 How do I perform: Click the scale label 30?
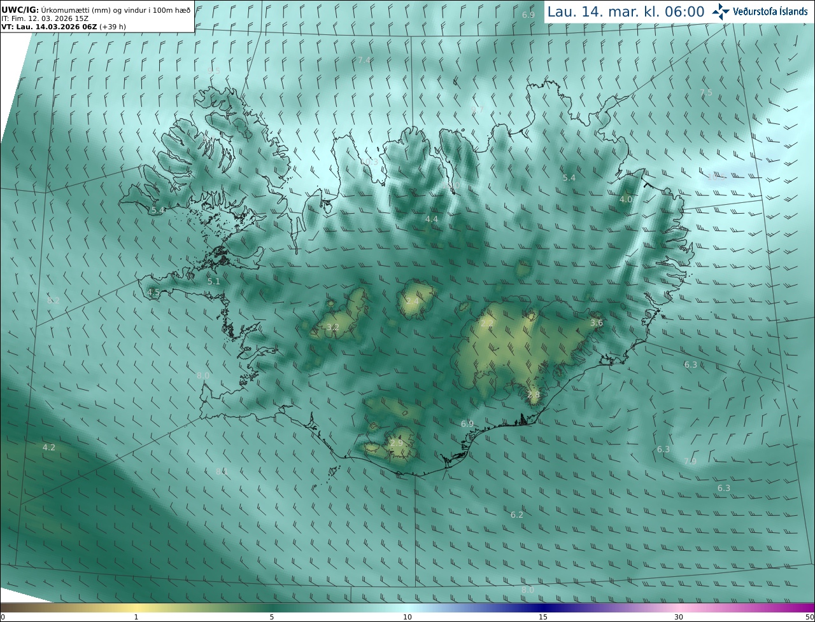[679, 617]
